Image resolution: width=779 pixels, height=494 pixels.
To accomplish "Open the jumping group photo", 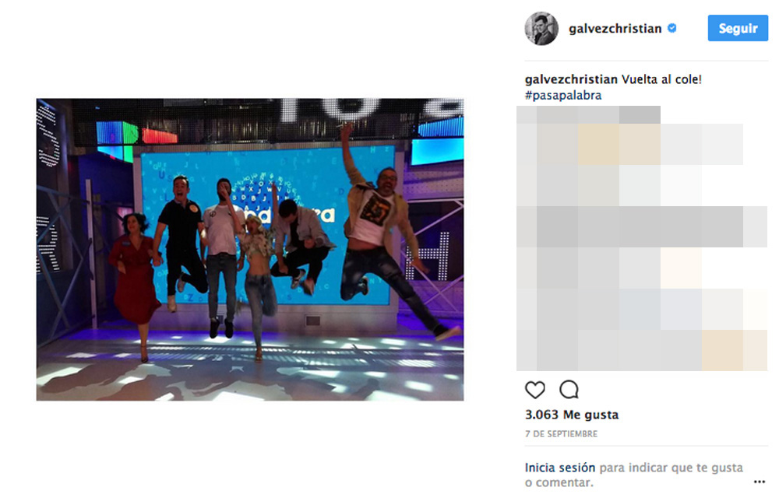I will (x=250, y=250).
